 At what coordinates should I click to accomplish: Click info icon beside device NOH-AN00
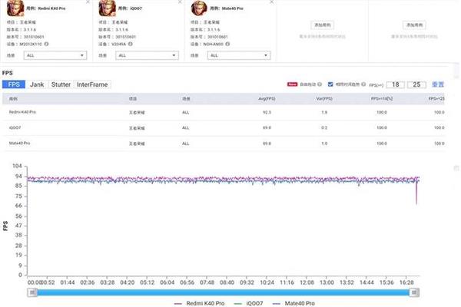pyautogui.click(x=227, y=44)
